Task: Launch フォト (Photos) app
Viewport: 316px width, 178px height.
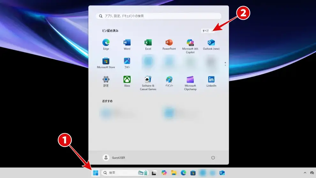Action: click(127, 63)
